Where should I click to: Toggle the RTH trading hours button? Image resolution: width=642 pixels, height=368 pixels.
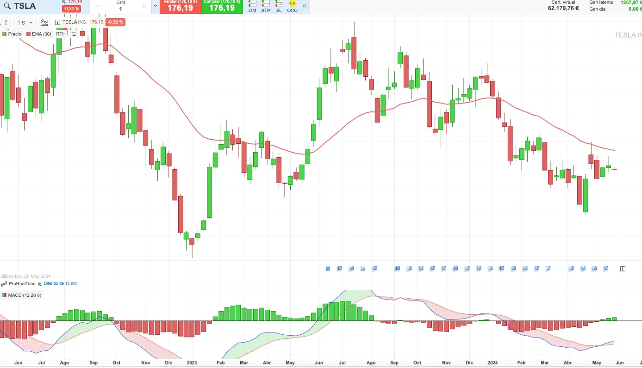click(x=61, y=34)
